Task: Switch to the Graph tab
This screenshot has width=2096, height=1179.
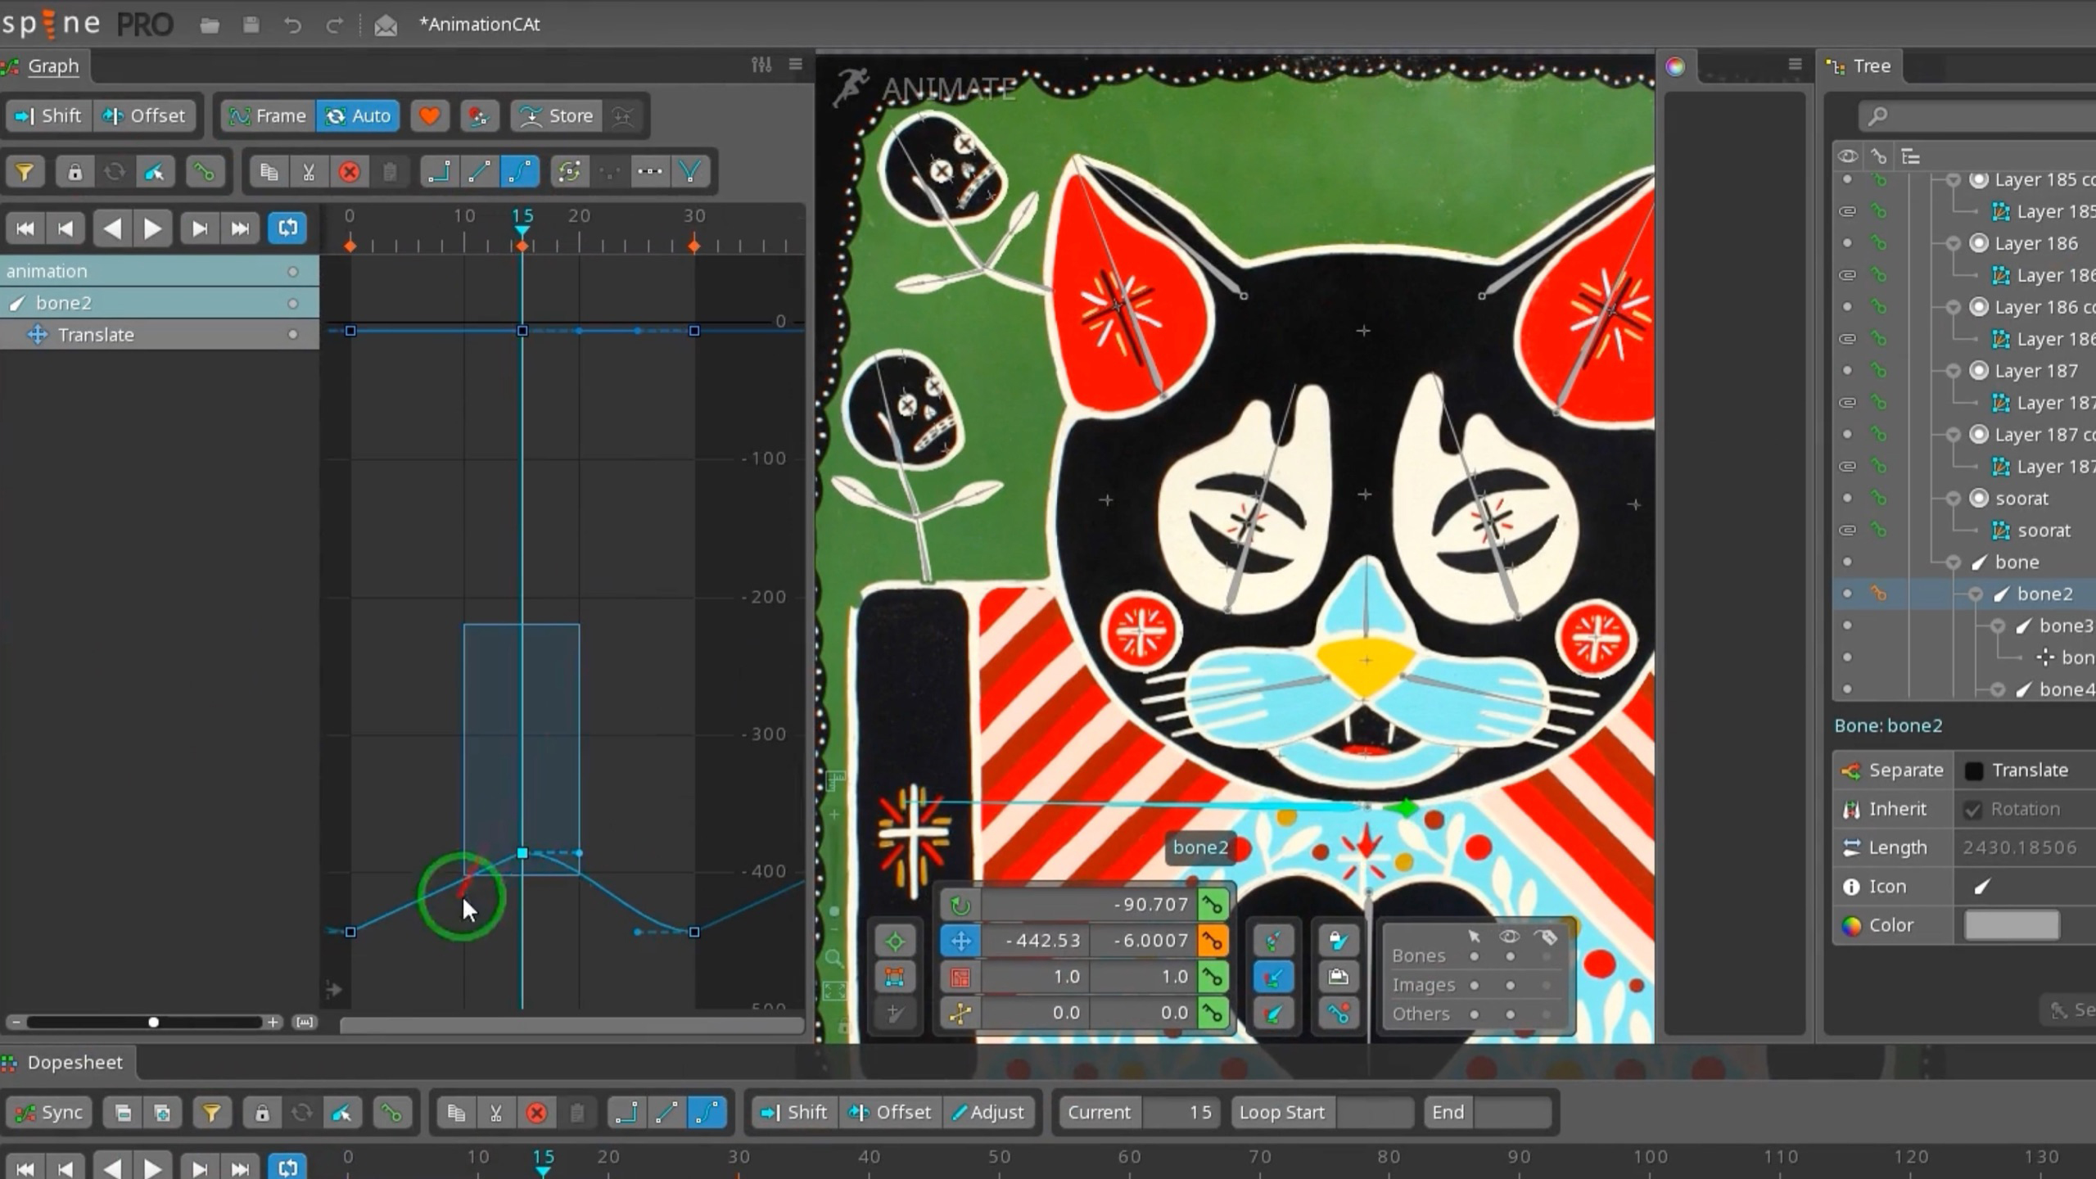Action: [45, 66]
